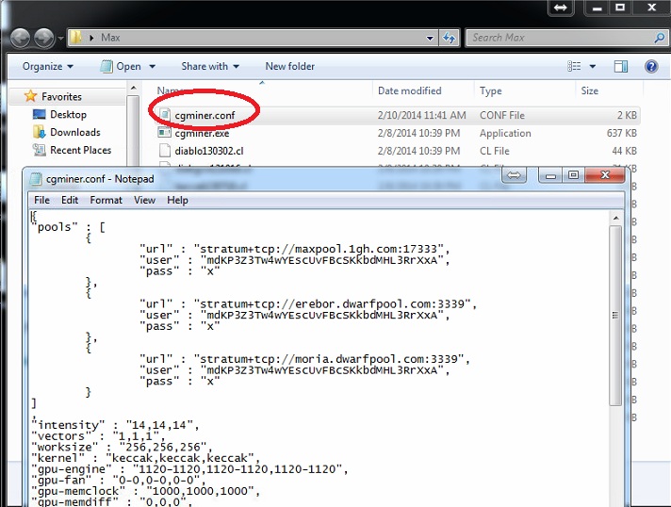Open the Notepad View menu
Image resolution: width=671 pixels, height=507 pixels.
pyautogui.click(x=144, y=200)
